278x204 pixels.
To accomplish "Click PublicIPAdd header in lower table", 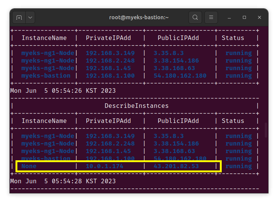I will [178, 121].
